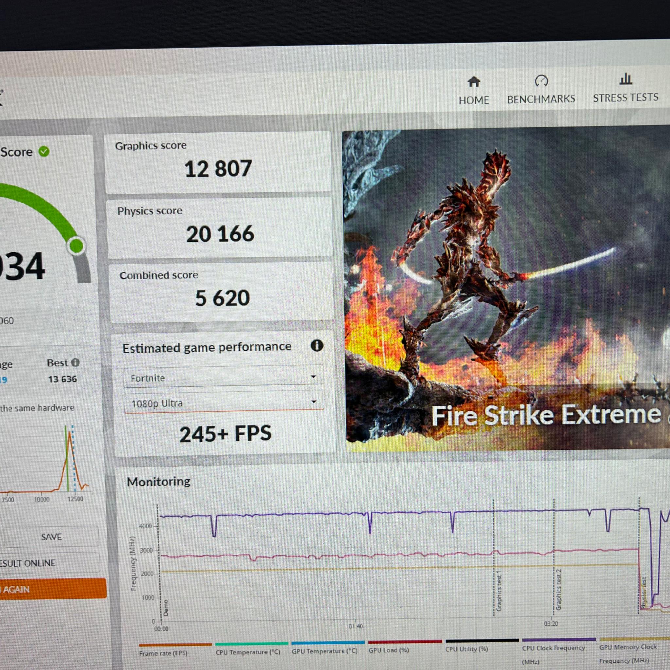This screenshot has width=670, height=670.
Task: Toggle the CPU Utility (%) legend item
Action: pos(482,645)
